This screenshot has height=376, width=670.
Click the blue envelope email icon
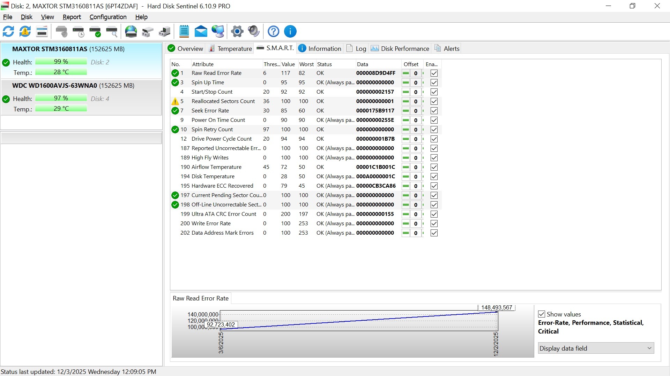pyautogui.click(x=201, y=31)
